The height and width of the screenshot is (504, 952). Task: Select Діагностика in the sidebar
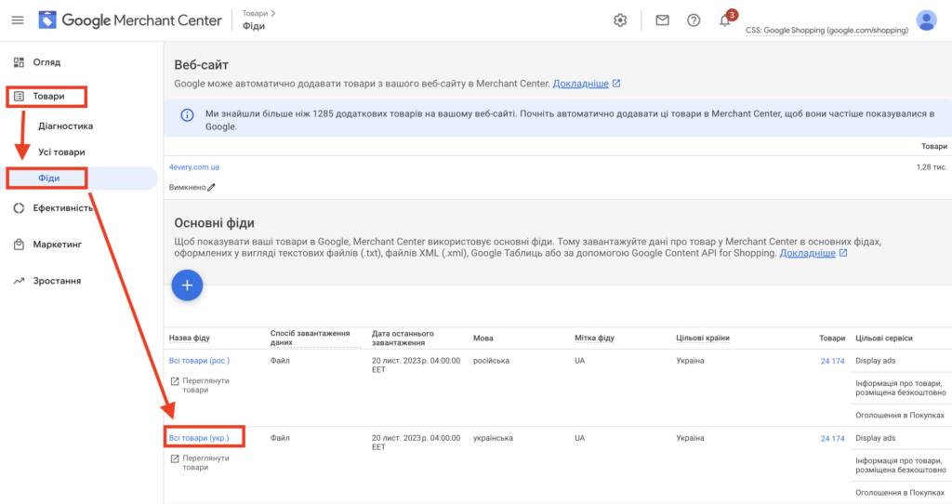tap(65, 126)
